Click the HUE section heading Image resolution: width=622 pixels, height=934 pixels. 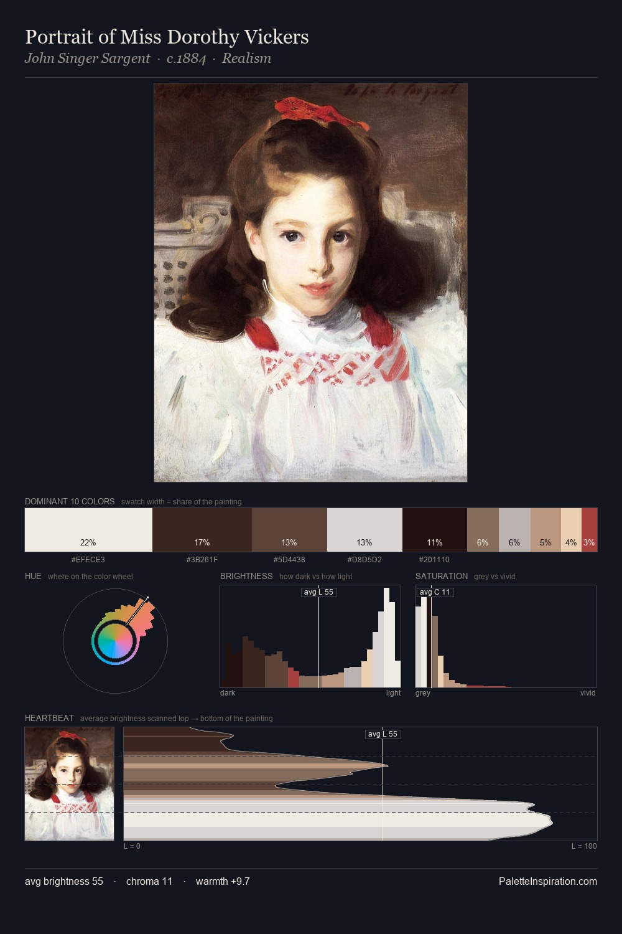tap(33, 576)
